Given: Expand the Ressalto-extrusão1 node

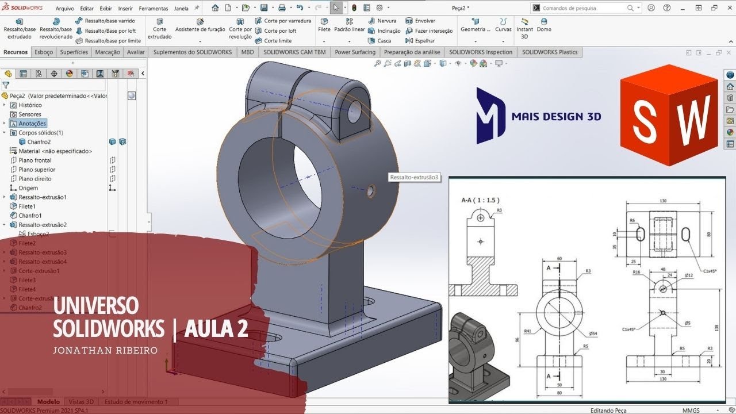Looking at the screenshot, I should (x=5, y=197).
